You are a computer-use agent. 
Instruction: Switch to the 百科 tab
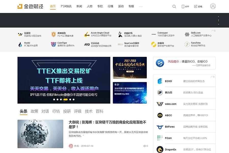[x=99, y=111]
